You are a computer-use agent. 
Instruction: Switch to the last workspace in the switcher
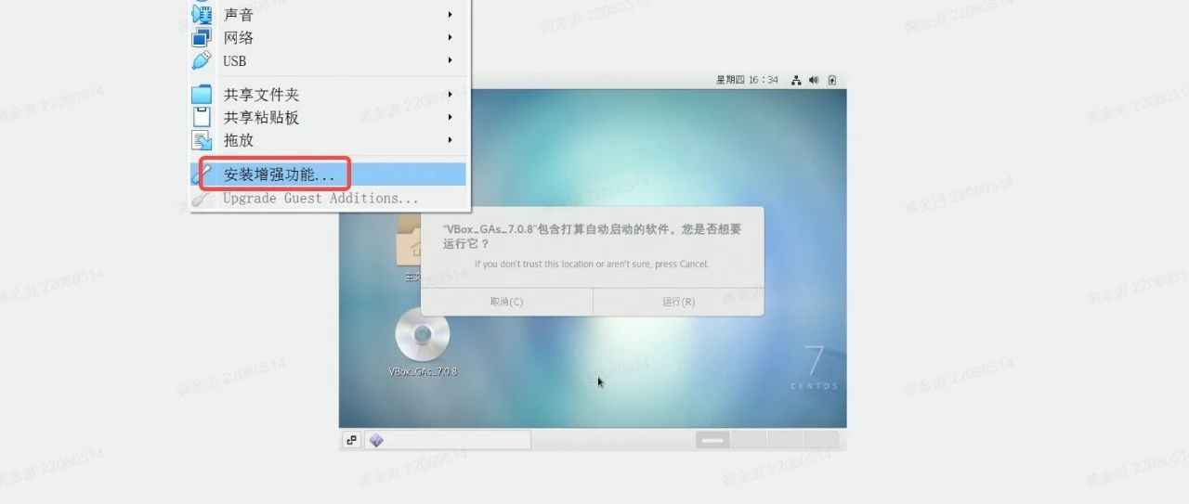(x=821, y=440)
